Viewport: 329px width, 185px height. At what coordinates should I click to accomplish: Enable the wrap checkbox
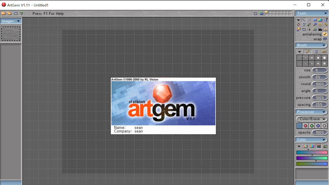pyautogui.click(x=325, y=39)
